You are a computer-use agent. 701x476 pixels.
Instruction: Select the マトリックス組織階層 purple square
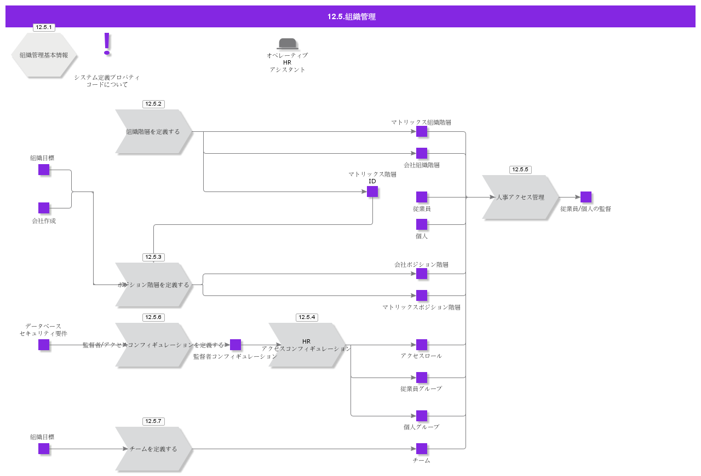[x=422, y=131]
